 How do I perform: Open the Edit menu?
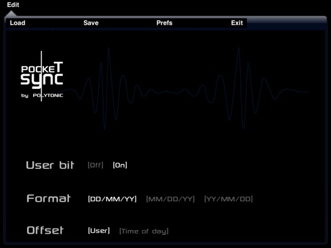(13, 5)
